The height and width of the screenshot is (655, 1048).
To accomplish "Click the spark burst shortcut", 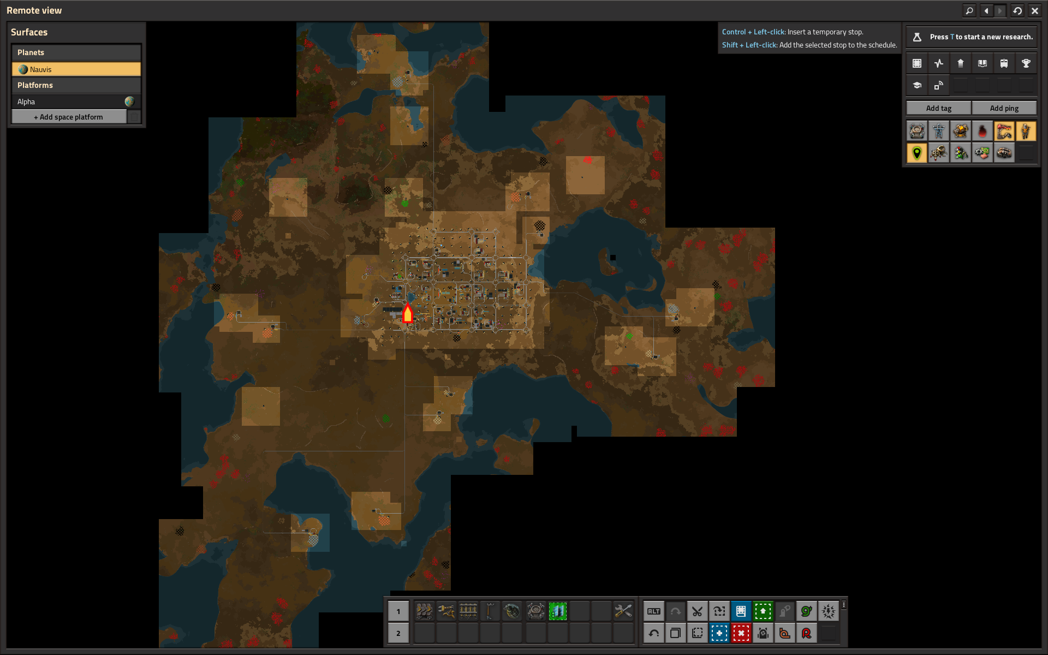I will (x=829, y=611).
